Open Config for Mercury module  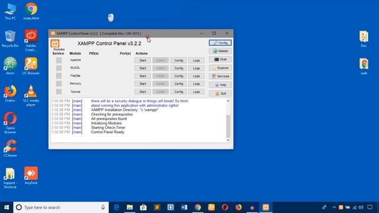click(179, 83)
